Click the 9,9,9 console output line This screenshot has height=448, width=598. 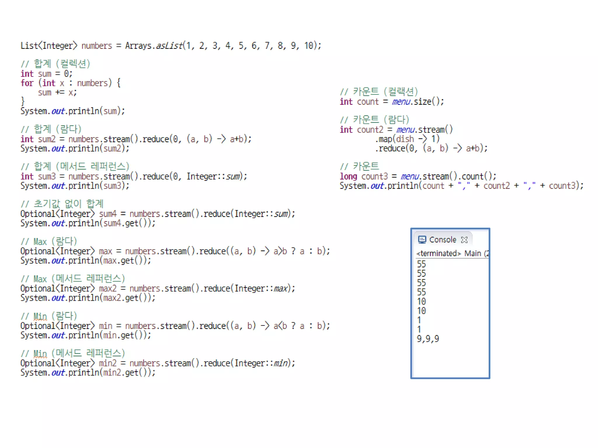[428, 339]
